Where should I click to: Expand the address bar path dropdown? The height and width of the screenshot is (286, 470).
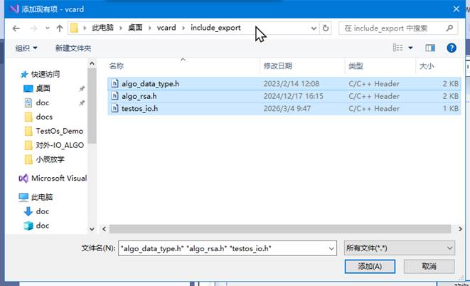click(x=314, y=28)
